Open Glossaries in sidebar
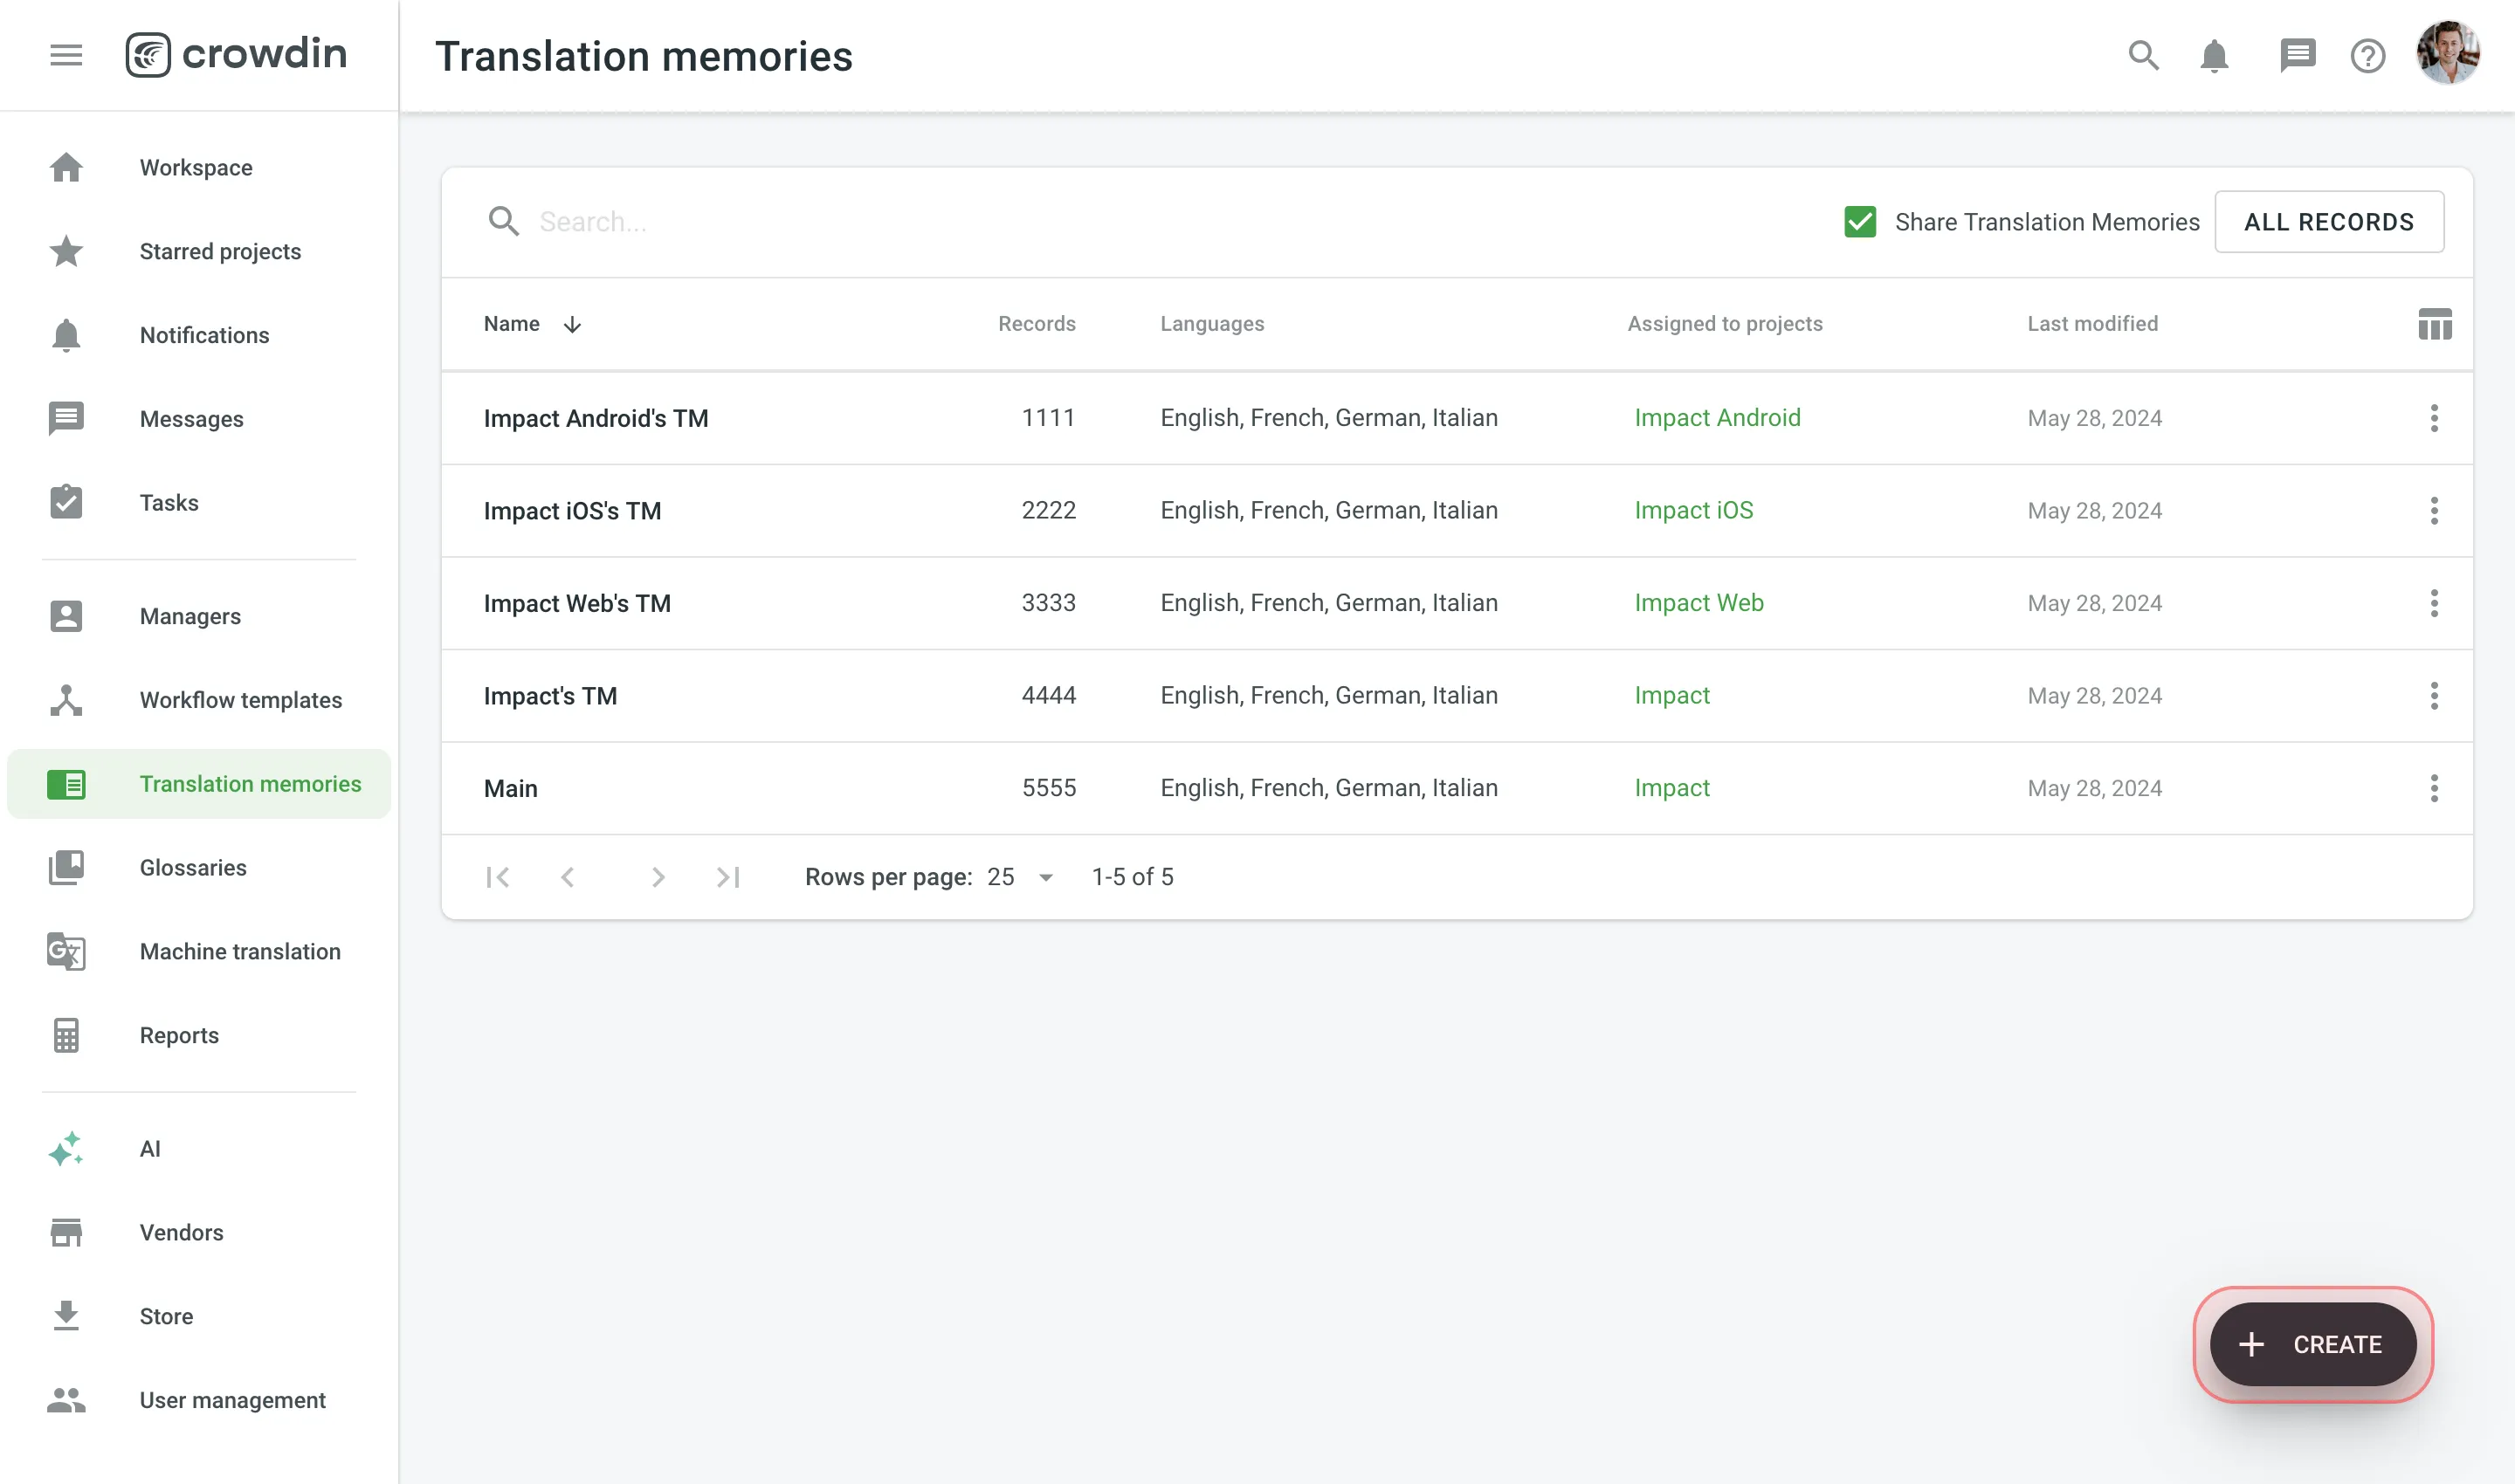Viewport: 2515px width, 1484px height. (x=198, y=867)
